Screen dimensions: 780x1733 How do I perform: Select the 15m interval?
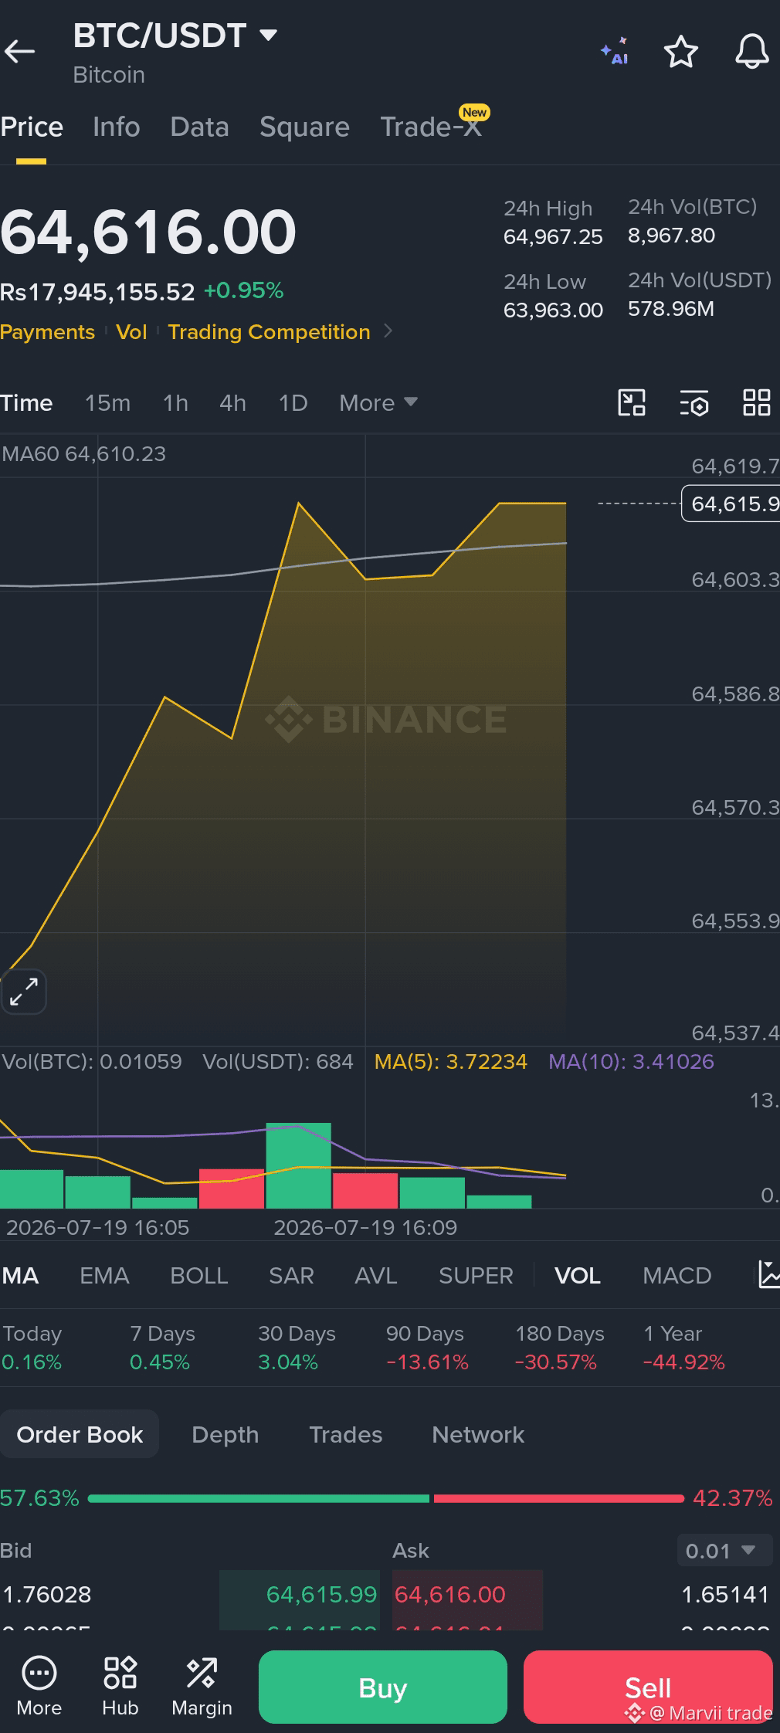pos(107,402)
